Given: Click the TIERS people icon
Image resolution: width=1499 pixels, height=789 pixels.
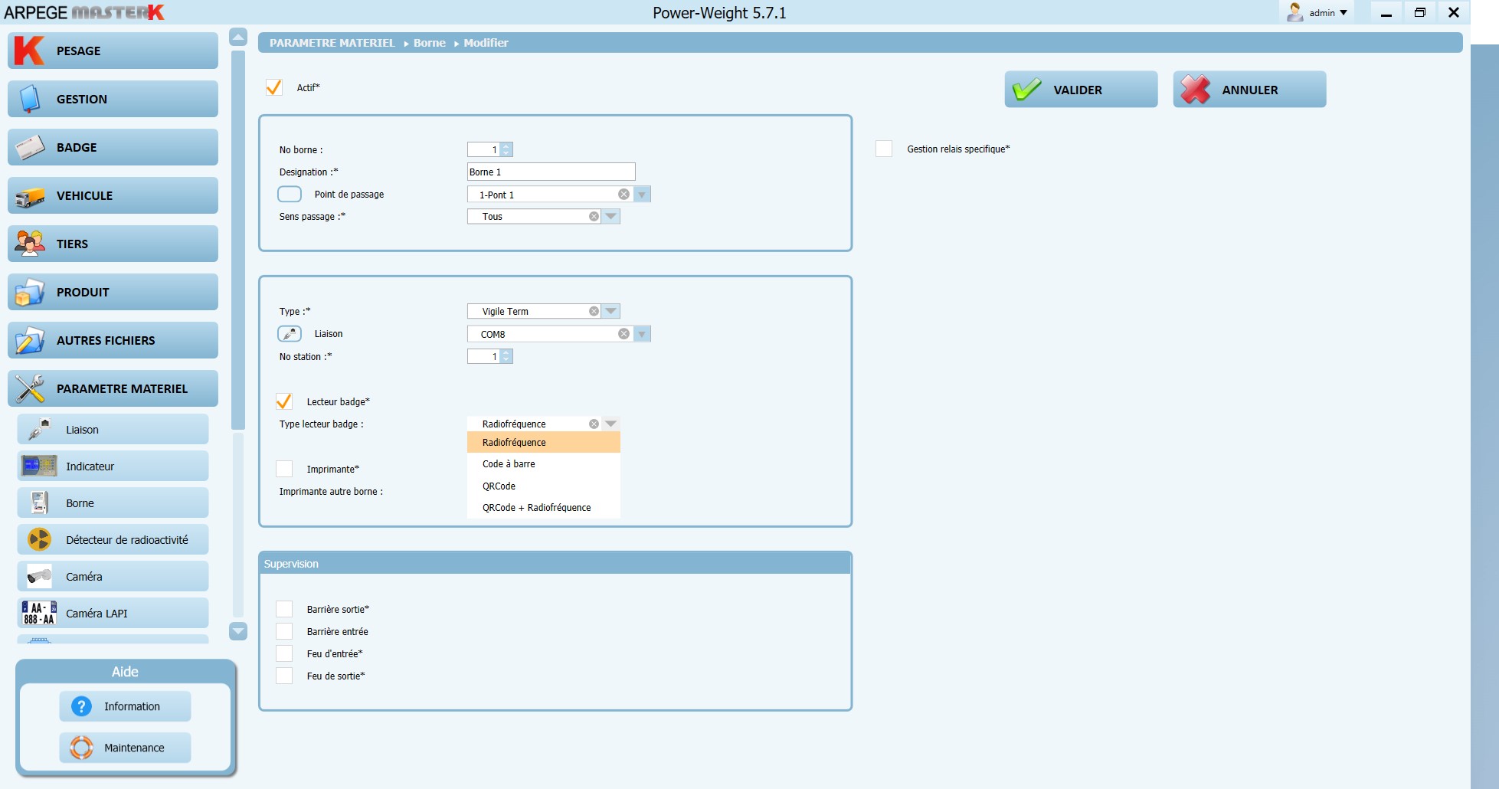Looking at the screenshot, I should click(30, 244).
